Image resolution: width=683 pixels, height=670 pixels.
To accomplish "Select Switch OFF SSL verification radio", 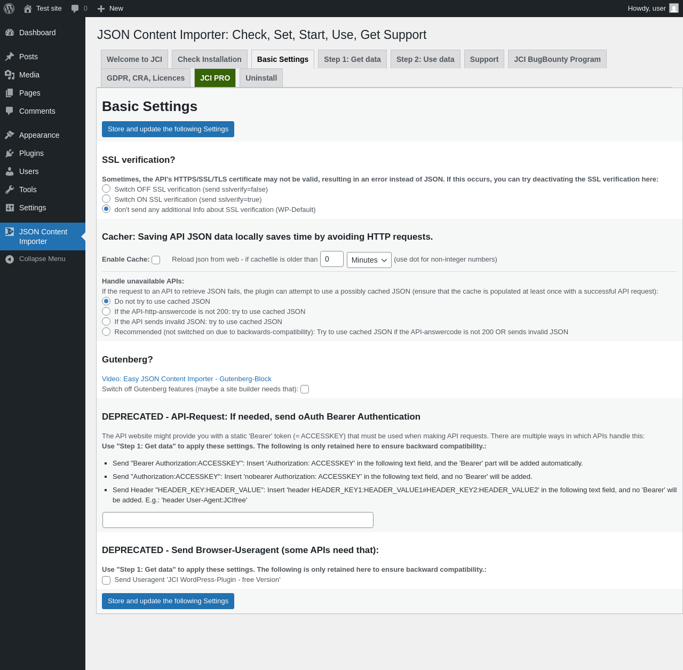I will 106,188.
